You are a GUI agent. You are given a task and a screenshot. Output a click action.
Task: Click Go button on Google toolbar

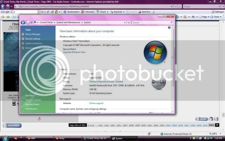tap(43, 12)
